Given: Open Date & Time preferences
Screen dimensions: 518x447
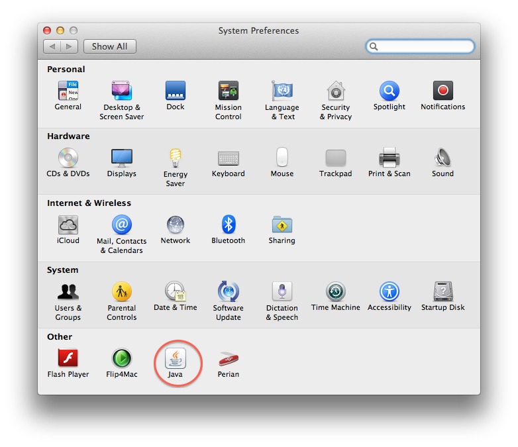Looking at the screenshot, I should tap(176, 291).
